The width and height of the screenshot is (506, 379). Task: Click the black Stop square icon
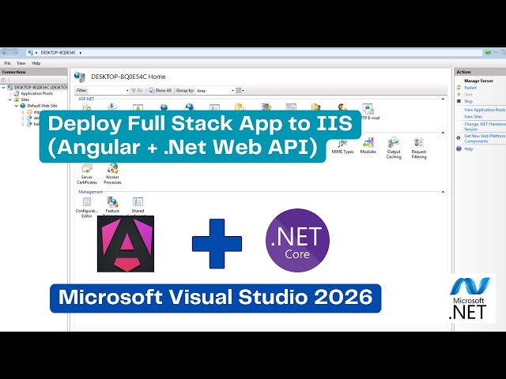click(x=459, y=101)
